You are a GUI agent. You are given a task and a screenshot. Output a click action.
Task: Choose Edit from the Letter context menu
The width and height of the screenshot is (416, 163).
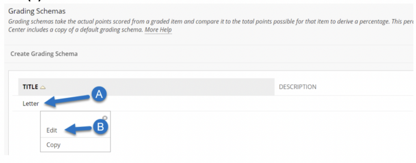(52, 130)
